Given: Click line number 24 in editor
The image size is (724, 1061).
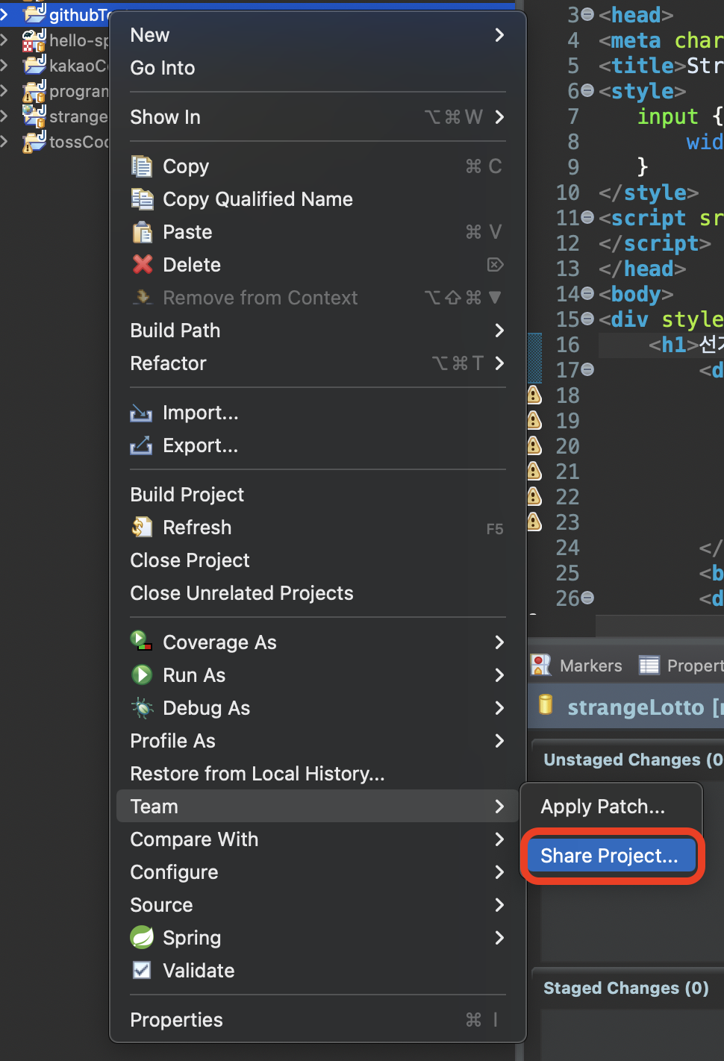Looking at the screenshot, I should pyautogui.click(x=567, y=548).
